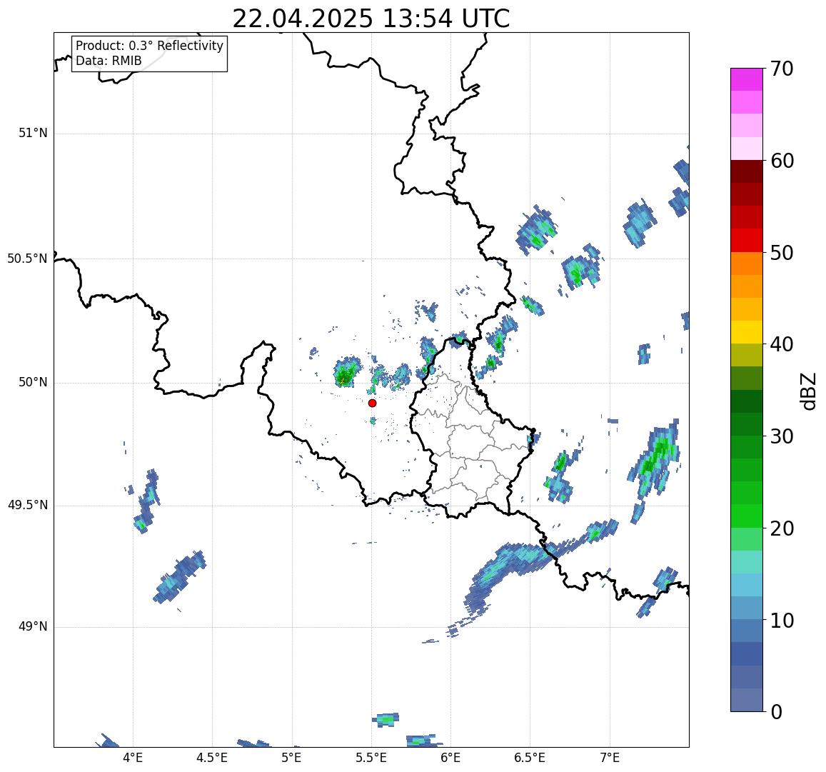Image resolution: width=826 pixels, height=772 pixels.
Task: Click the 4.5°E longitude label
Action: [x=212, y=758]
